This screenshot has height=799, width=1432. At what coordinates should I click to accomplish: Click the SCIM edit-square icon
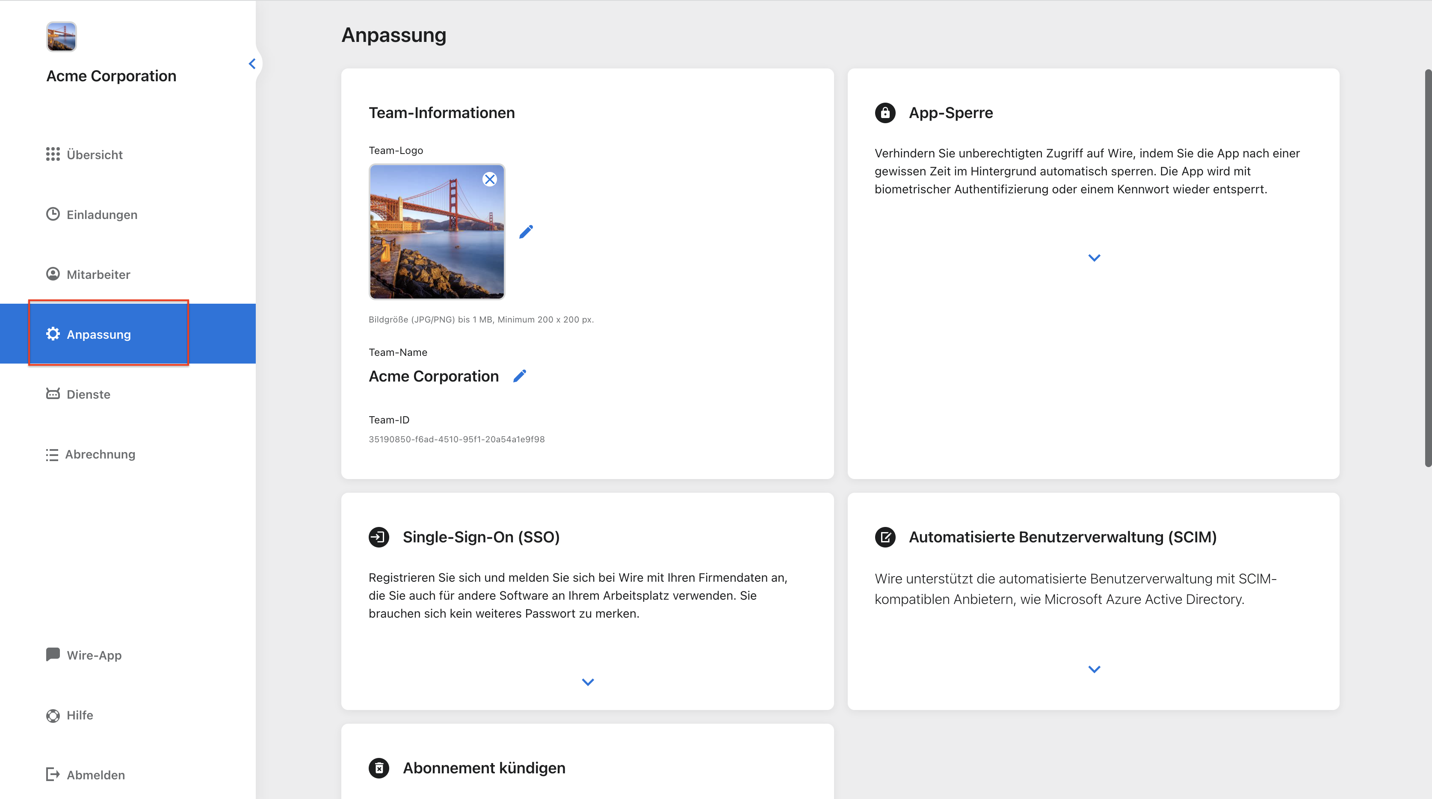point(885,537)
